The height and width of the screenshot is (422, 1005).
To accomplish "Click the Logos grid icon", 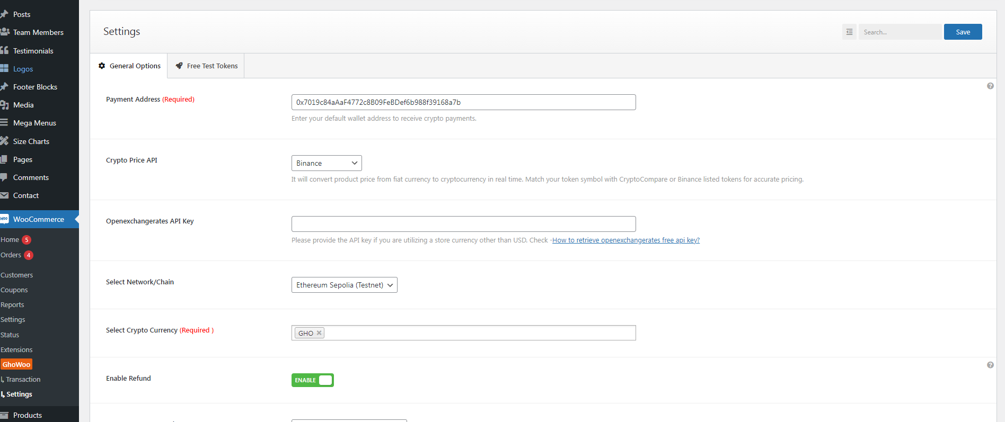I will coord(4,68).
